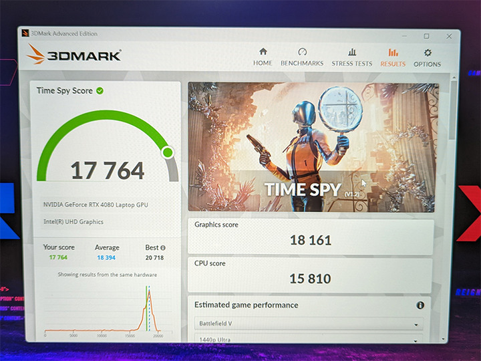Switch to the RESULTS label
This screenshot has height=361, width=481.
[393, 64]
